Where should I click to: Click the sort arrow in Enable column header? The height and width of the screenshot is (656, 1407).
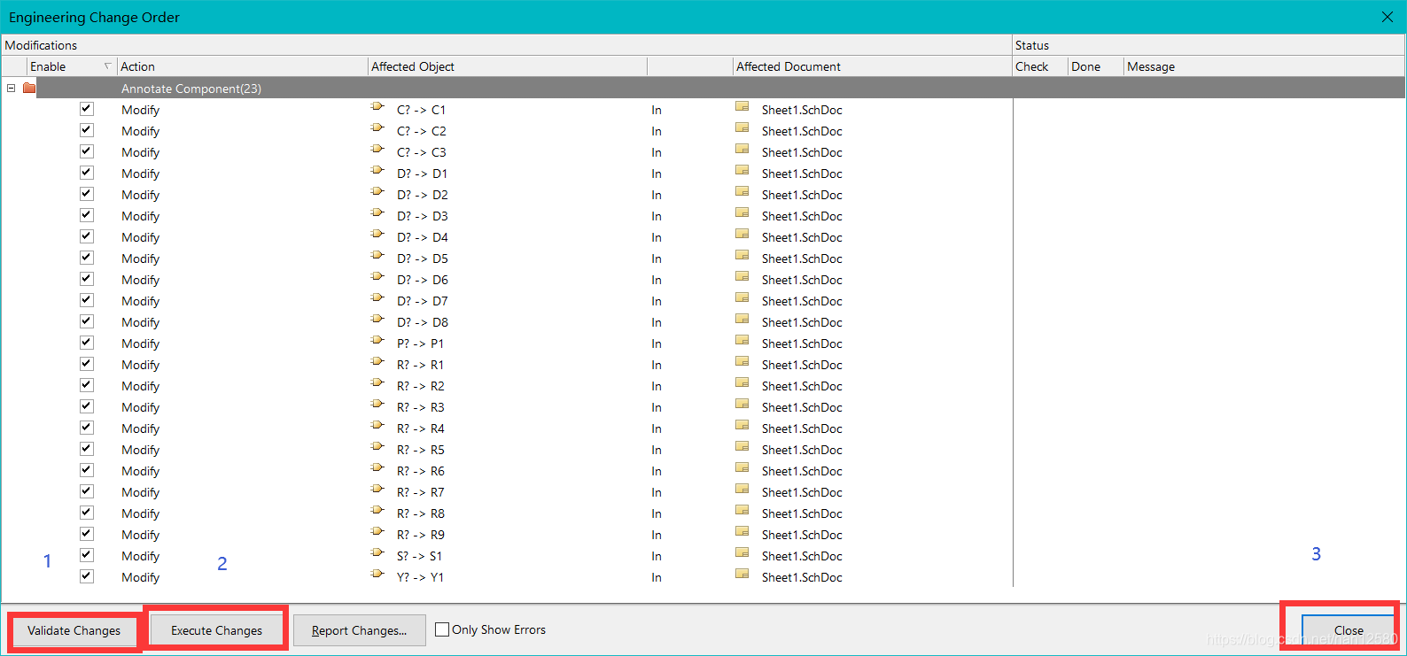point(107,66)
